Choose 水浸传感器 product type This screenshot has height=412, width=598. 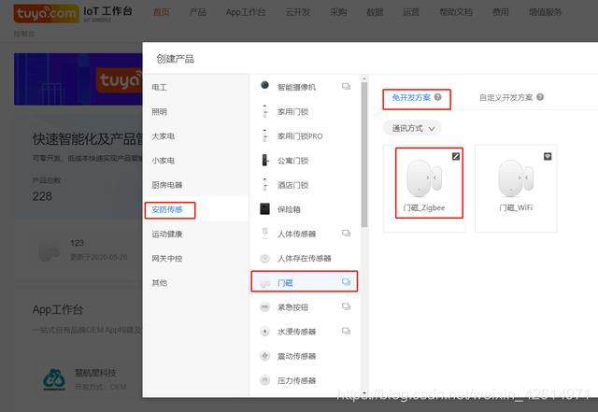coord(305,332)
